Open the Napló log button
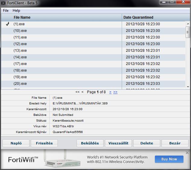Viewport: 191px width, 170px height. click(16, 143)
